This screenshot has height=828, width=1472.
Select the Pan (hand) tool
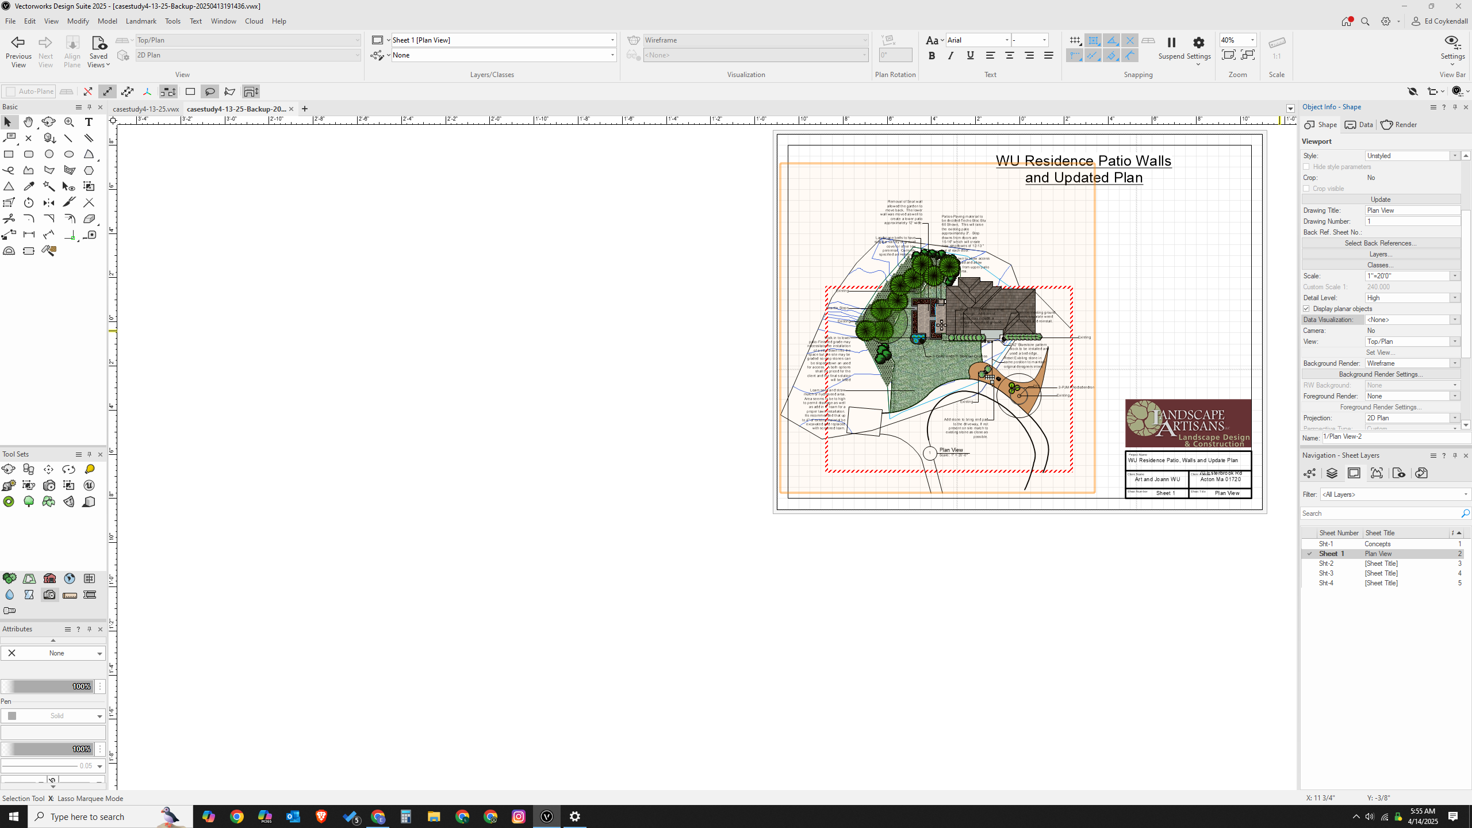tap(28, 122)
